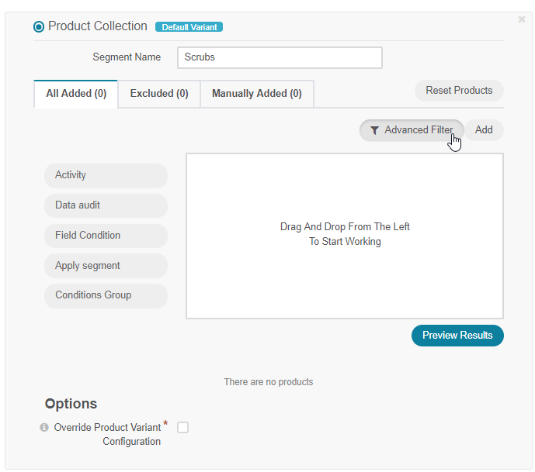The height and width of the screenshot is (472, 535).
Task: Click Preview Results button
Action: pyautogui.click(x=457, y=336)
